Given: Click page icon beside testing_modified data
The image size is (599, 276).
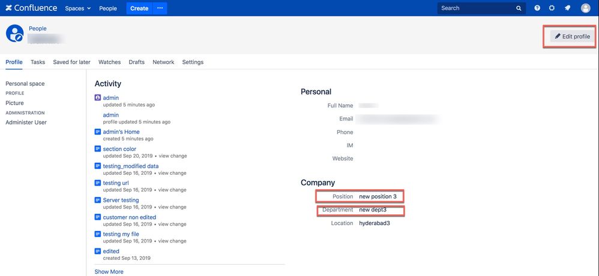Looking at the screenshot, I should [x=97, y=166].
